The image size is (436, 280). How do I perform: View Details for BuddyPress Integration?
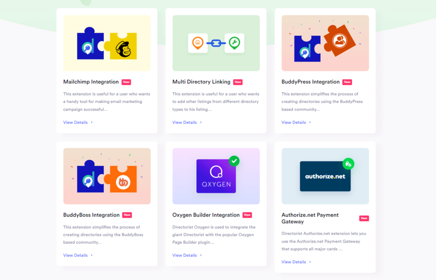pyautogui.click(x=296, y=122)
